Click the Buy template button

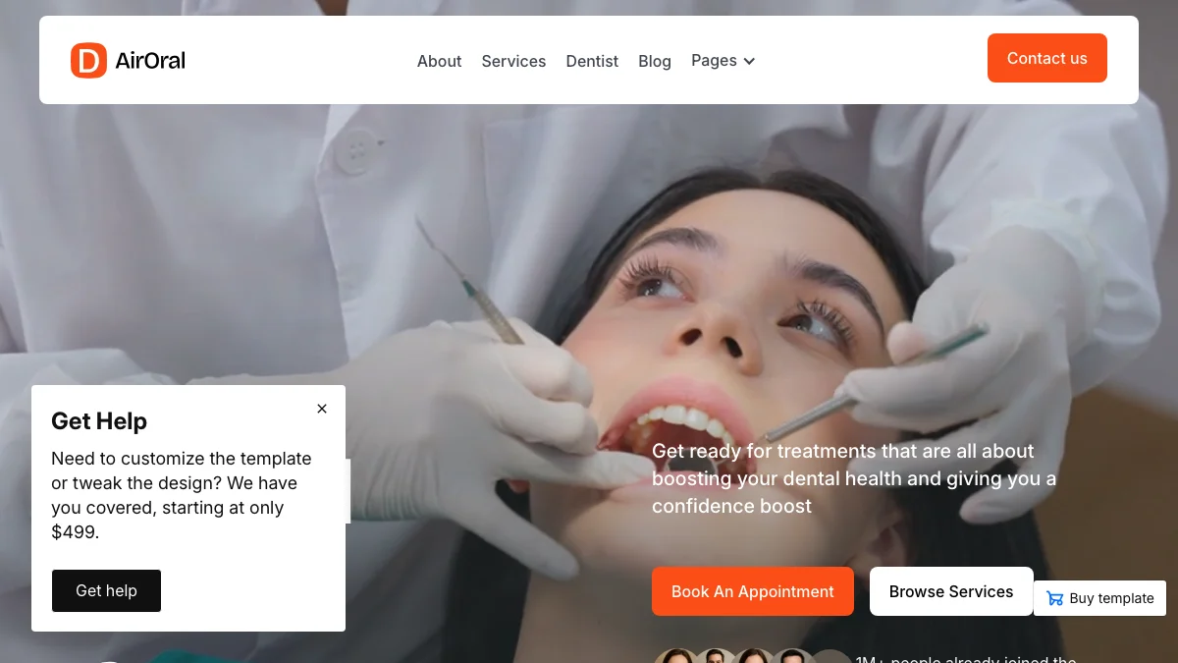coord(1100,598)
